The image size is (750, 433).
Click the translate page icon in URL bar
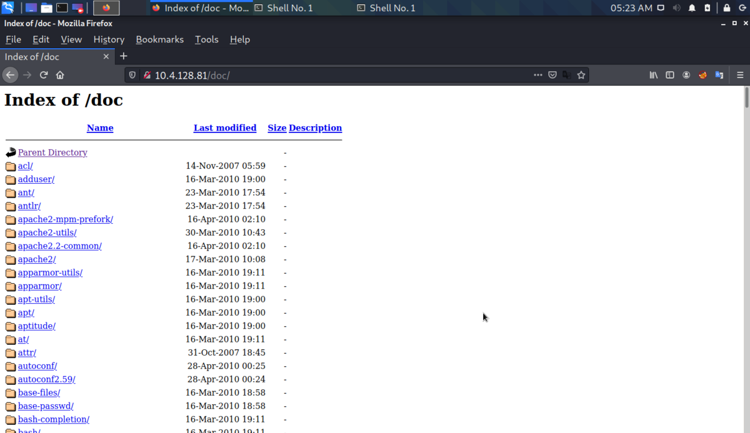pyautogui.click(x=567, y=75)
